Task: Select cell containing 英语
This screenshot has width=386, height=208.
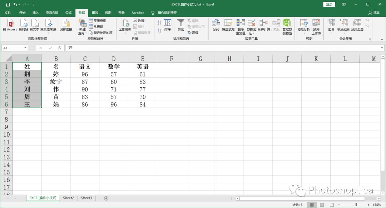Action: [143, 66]
